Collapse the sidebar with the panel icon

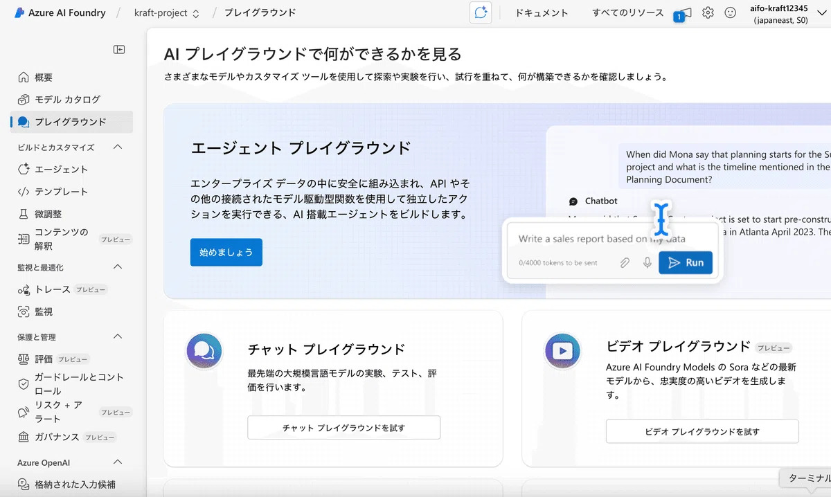pos(119,49)
